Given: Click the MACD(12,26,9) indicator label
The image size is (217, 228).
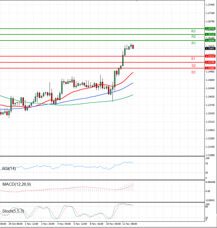Looking at the screenshot, I should pos(17,184).
